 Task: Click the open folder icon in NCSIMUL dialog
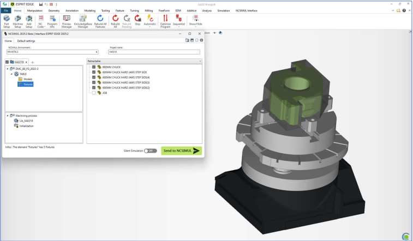[x=187, y=40]
